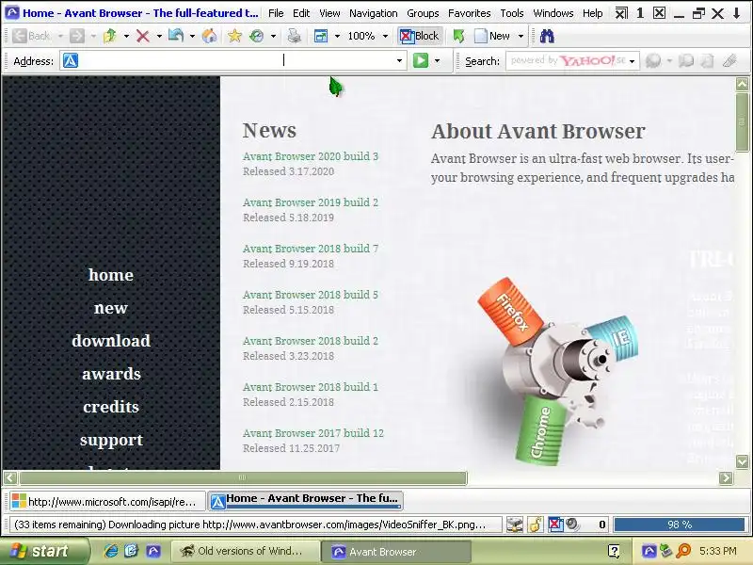
Task: Click the horizontal scrollbar thumb
Action: click(243, 477)
